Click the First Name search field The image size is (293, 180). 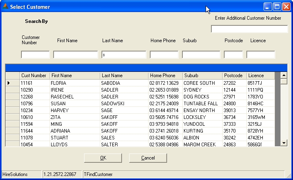tap(76, 55)
